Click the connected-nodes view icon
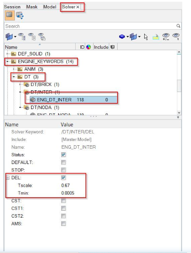The height and width of the screenshot is (253, 191). (20, 16)
